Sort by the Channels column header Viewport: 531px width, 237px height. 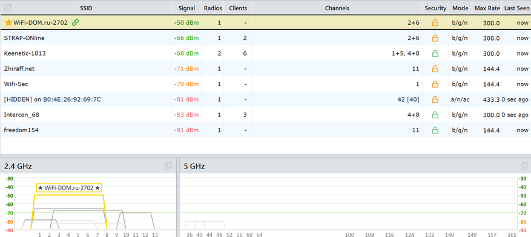tap(337, 8)
